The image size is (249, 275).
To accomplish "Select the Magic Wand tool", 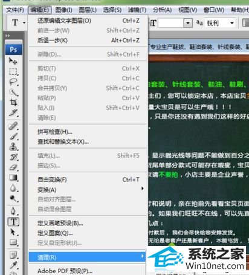I will tap(13, 92).
